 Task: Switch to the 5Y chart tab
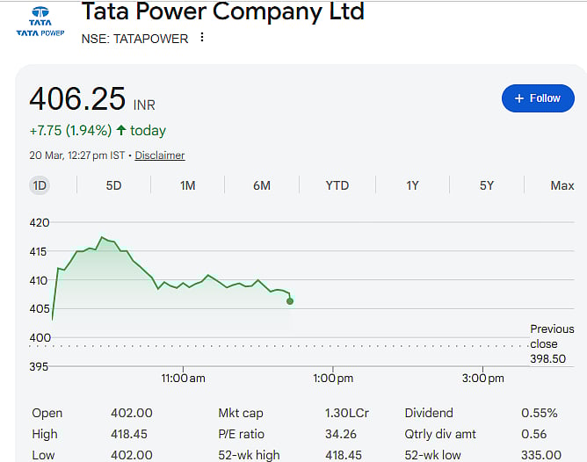coord(487,185)
